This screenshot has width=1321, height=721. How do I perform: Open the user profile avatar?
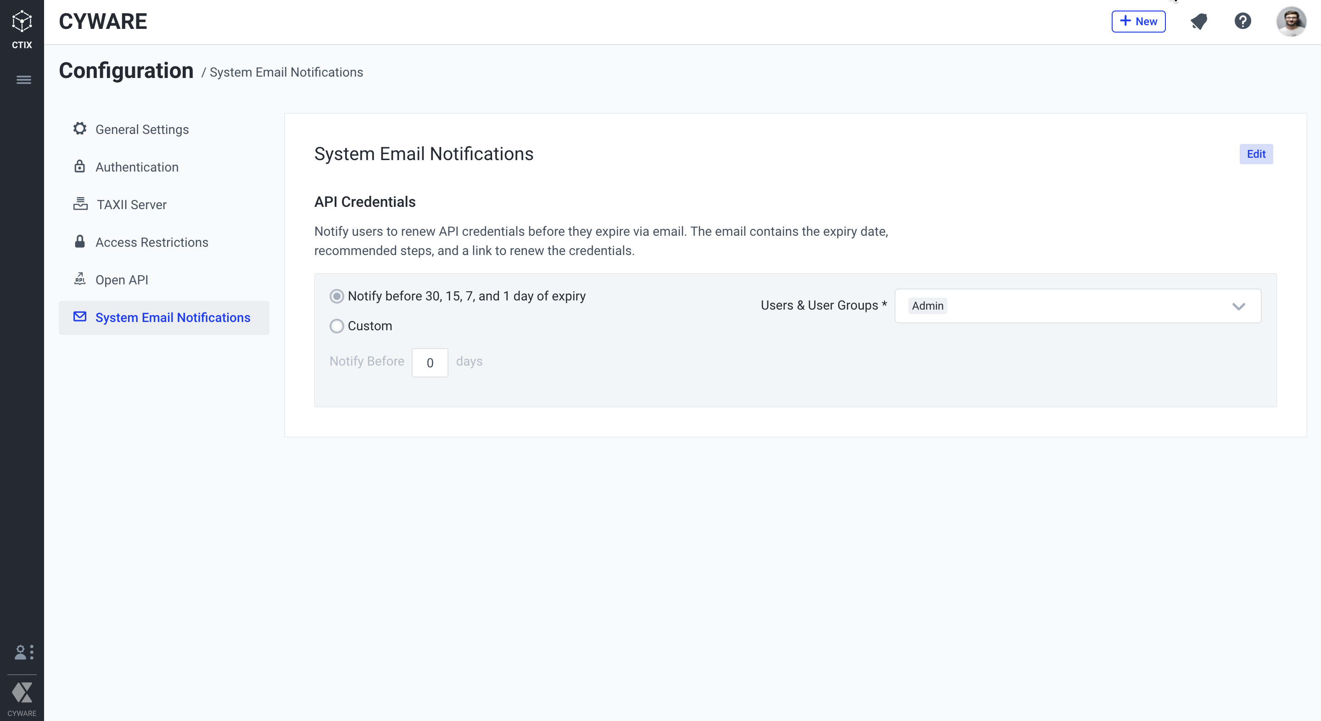[1291, 22]
